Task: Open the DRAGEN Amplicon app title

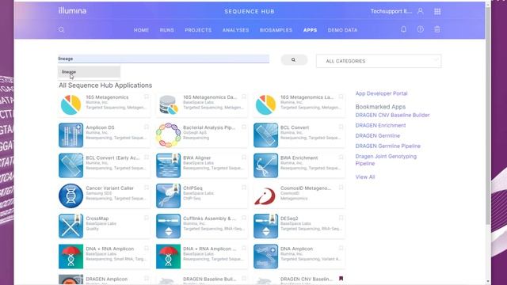Action: 107,279
